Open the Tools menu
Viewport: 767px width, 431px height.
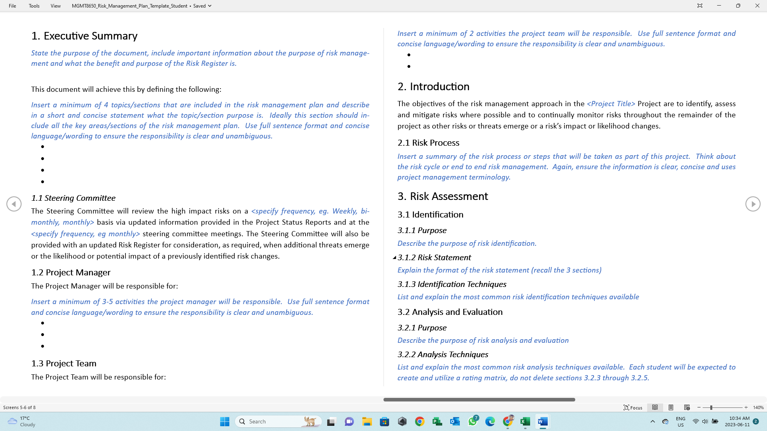[34, 6]
